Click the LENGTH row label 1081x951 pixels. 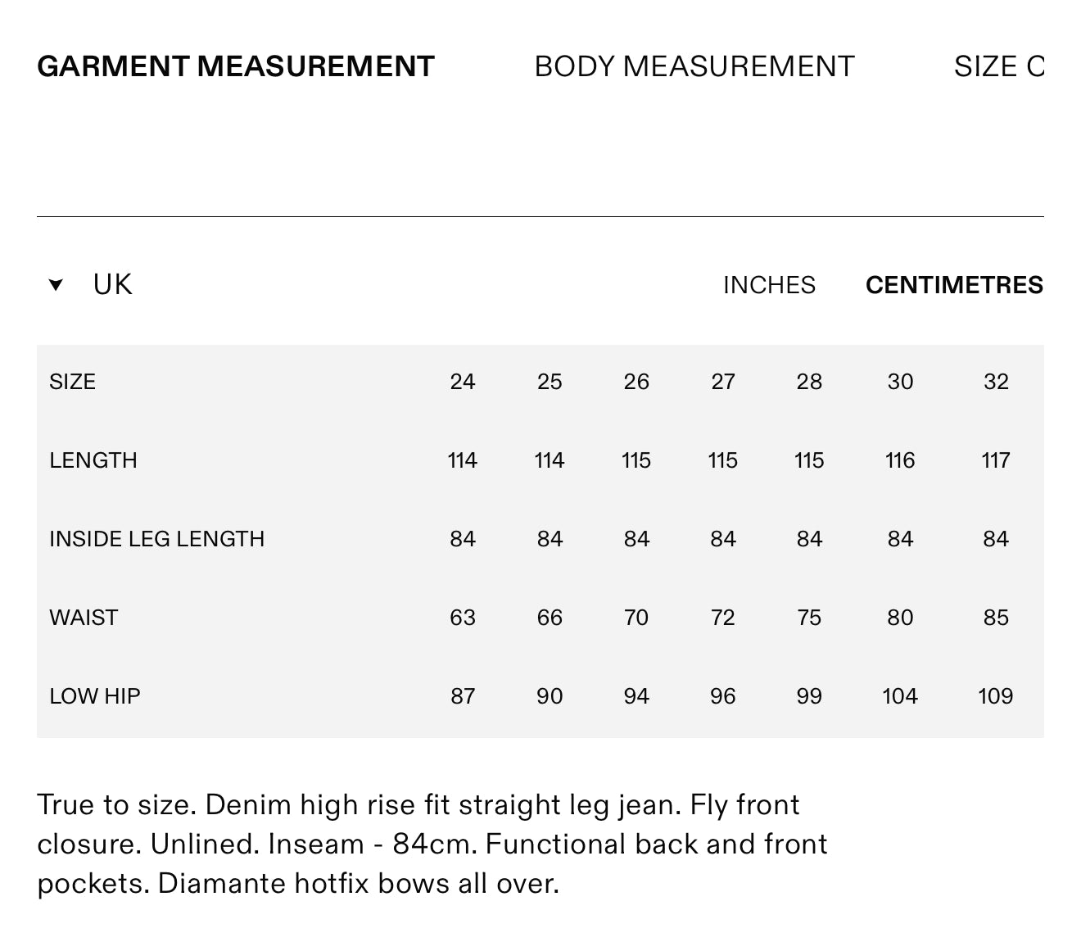coord(93,460)
